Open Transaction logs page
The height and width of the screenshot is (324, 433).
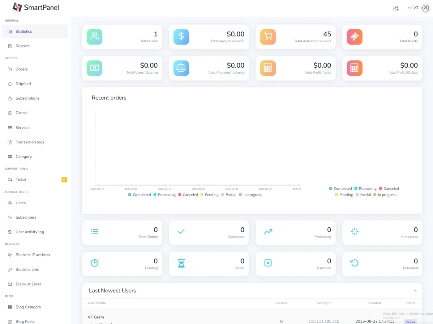click(x=35, y=142)
